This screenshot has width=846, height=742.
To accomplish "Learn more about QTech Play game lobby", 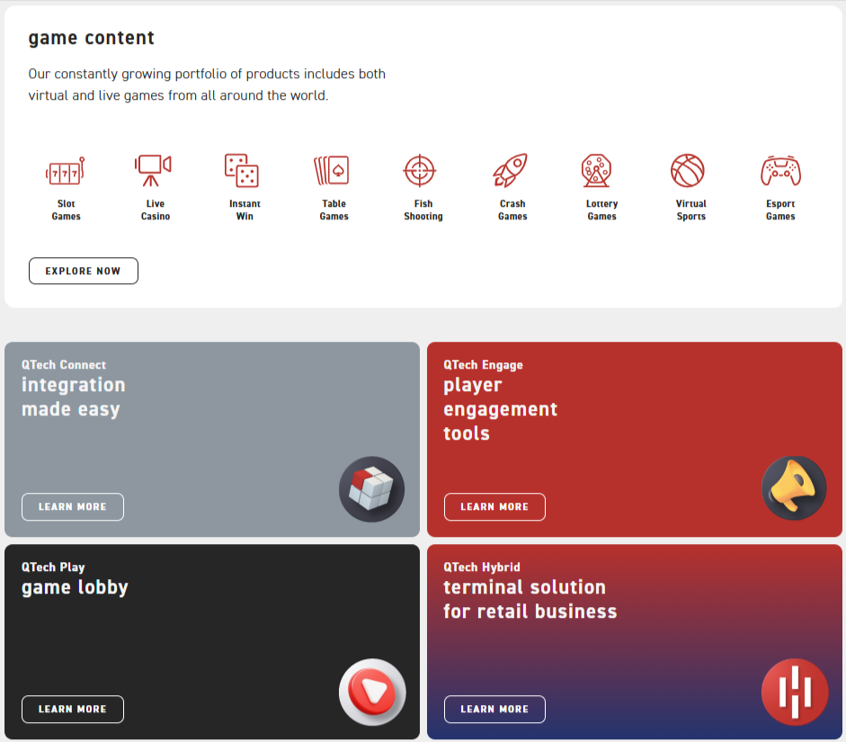I will point(73,709).
